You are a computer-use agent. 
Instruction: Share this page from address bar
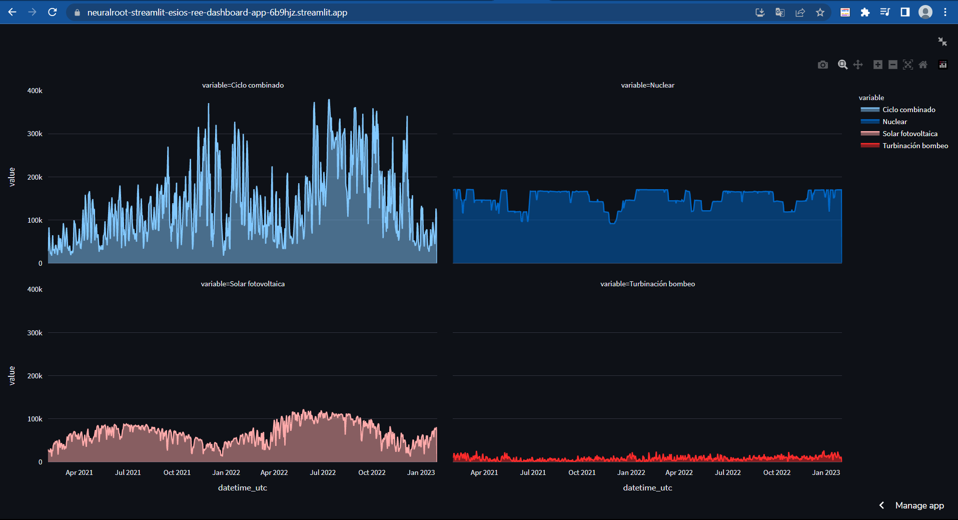click(800, 13)
